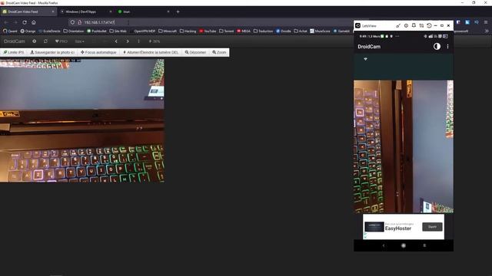Click the Dézoomer button
This screenshot has width=492, height=276.
pos(195,52)
